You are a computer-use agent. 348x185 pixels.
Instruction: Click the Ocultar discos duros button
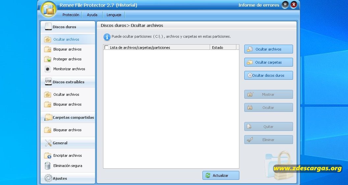(x=269, y=75)
